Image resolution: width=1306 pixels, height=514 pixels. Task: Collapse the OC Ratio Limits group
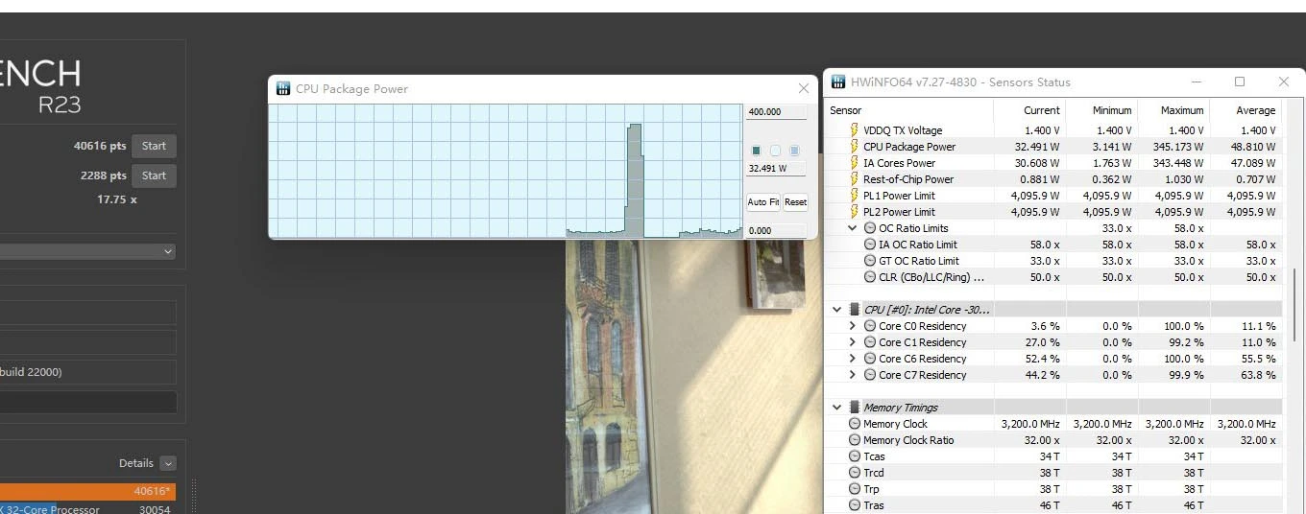click(x=853, y=228)
